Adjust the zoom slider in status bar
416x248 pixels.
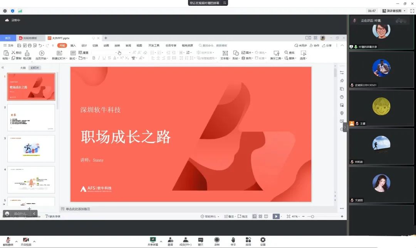pos(312,217)
